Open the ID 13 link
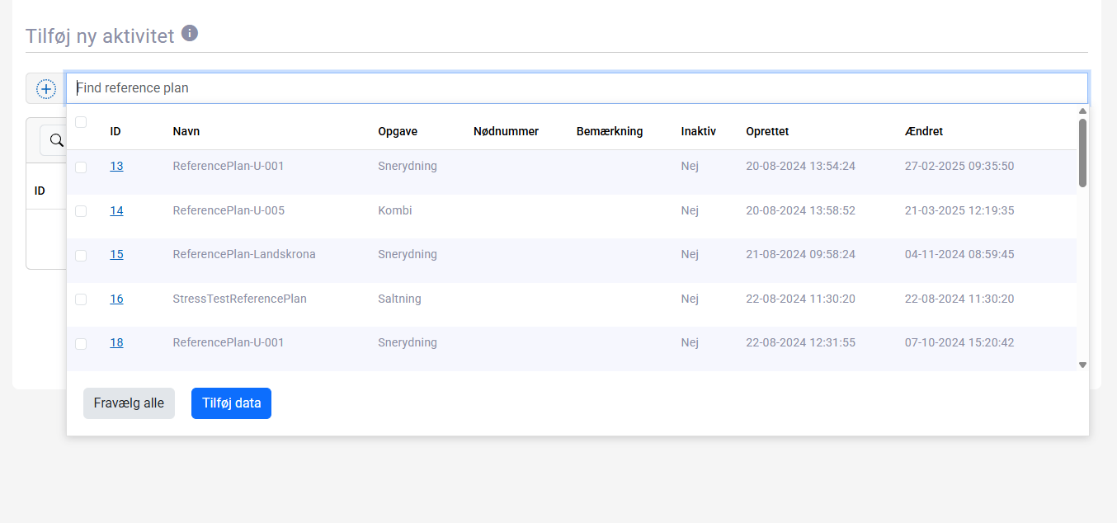Viewport: 1117px width, 523px height. (x=116, y=166)
